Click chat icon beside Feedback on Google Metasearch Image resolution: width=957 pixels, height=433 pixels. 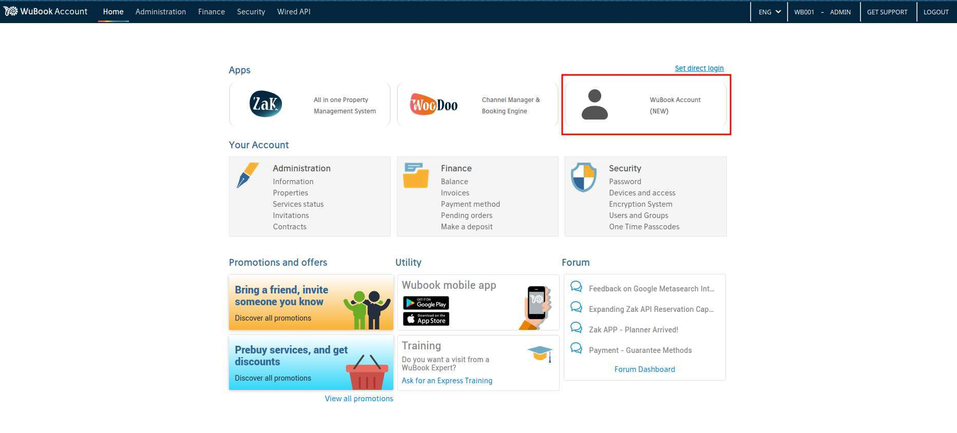(x=577, y=287)
